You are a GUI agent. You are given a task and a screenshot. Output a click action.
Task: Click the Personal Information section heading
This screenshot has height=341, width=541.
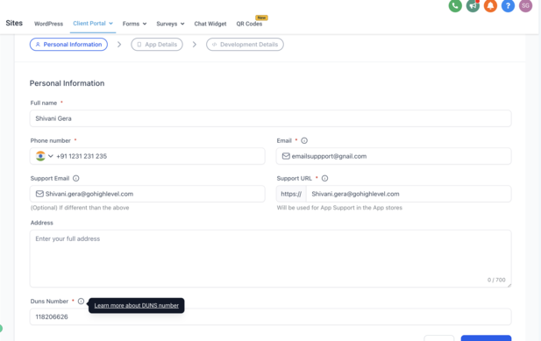67,83
